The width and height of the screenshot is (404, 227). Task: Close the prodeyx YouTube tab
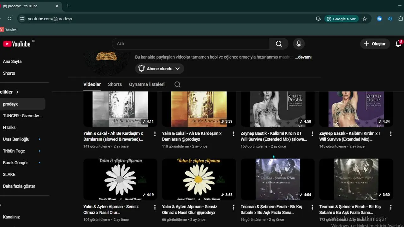pos(57,6)
